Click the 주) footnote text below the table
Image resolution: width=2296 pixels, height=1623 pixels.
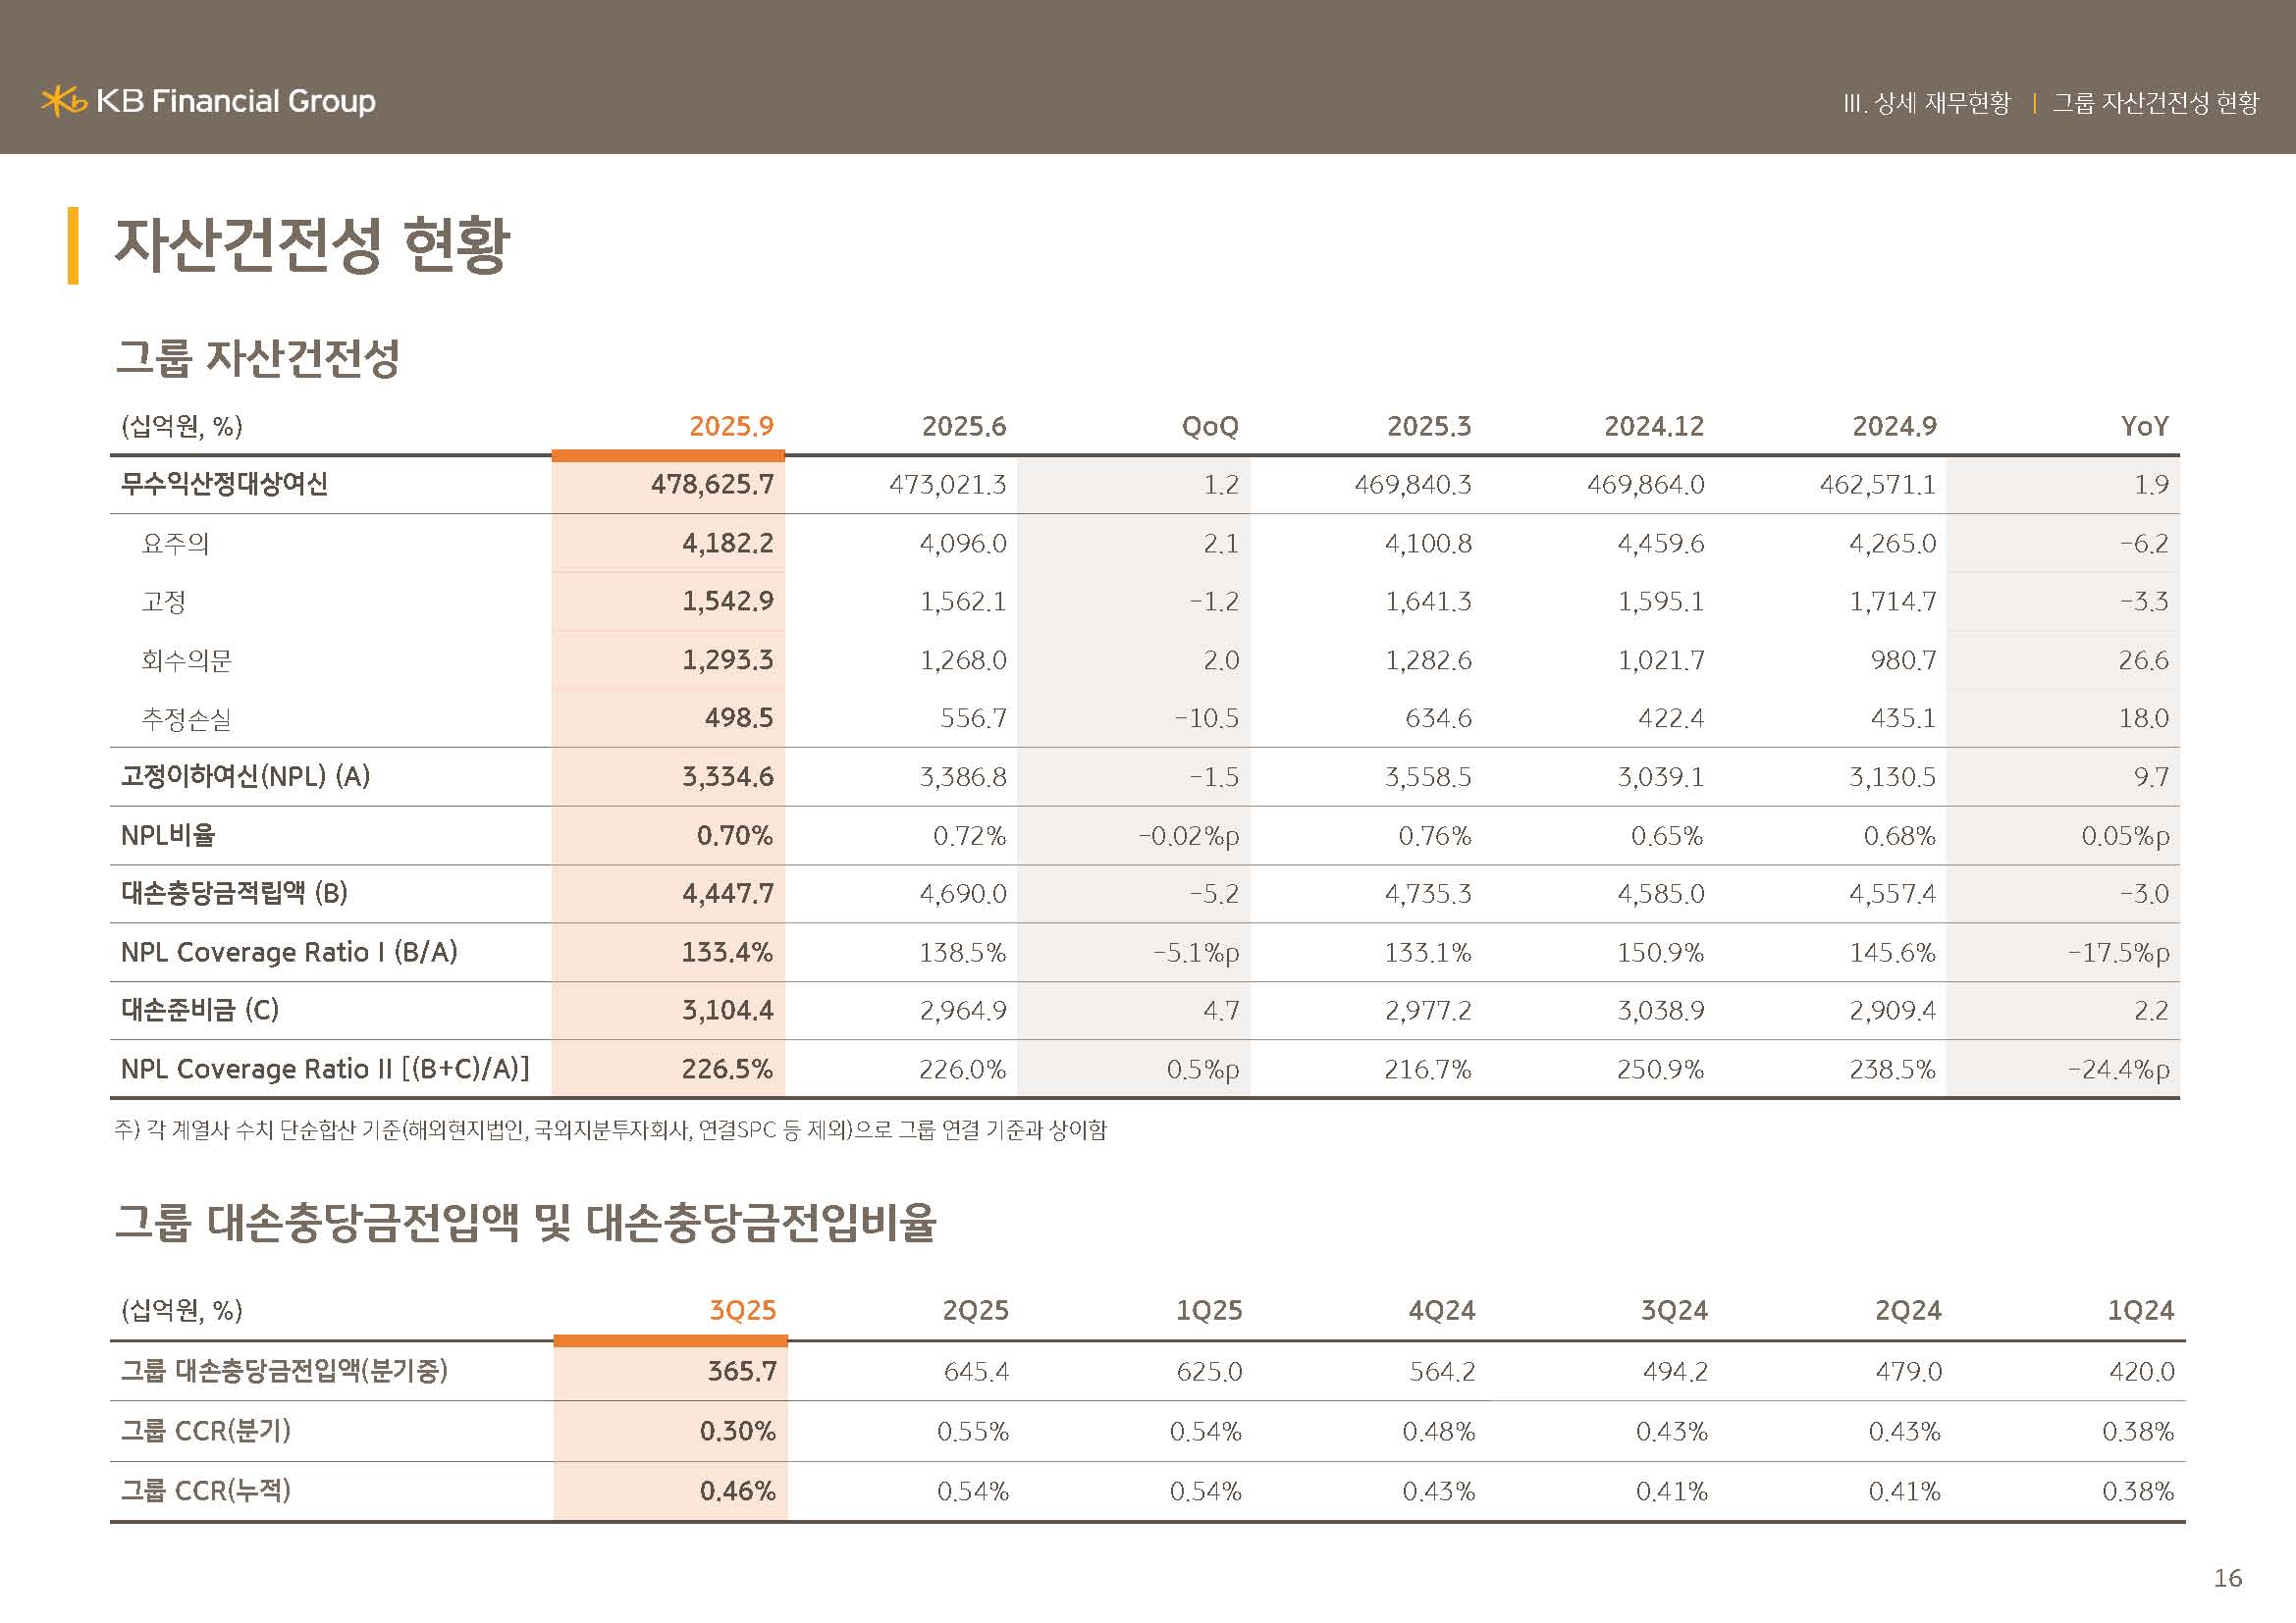coord(610,1130)
